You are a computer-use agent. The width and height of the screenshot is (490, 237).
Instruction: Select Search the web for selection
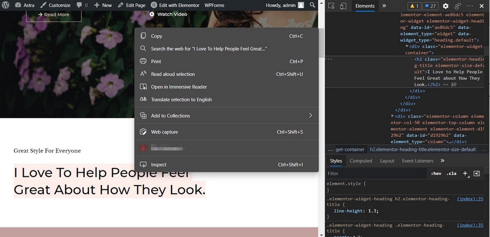tap(227, 49)
